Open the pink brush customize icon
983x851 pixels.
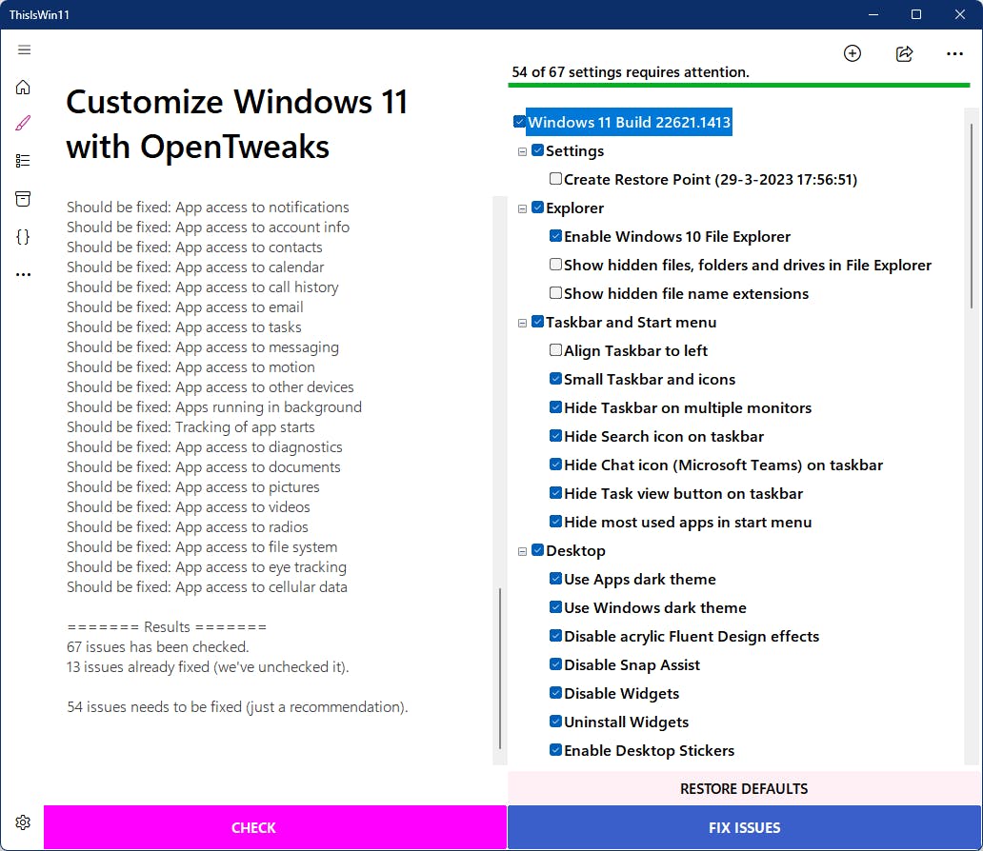point(23,123)
